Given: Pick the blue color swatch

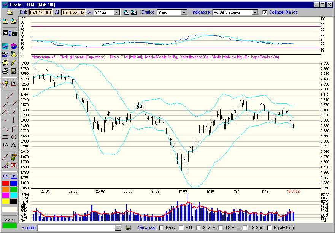Looking at the screenshot, I should pyautogui.click(x=14, y=184).
